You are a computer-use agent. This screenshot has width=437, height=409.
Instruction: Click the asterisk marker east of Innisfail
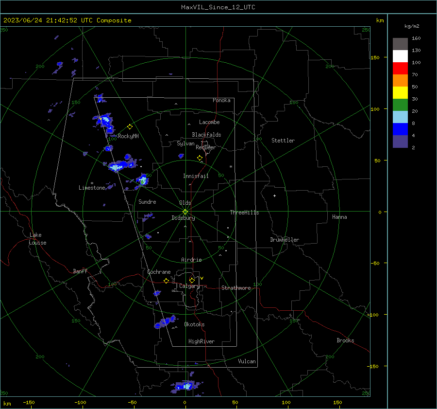pos(231,167)
